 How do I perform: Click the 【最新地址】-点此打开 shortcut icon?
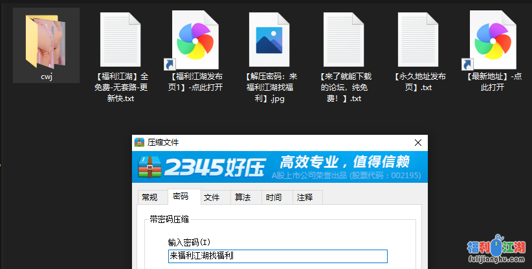click(494, 40)
